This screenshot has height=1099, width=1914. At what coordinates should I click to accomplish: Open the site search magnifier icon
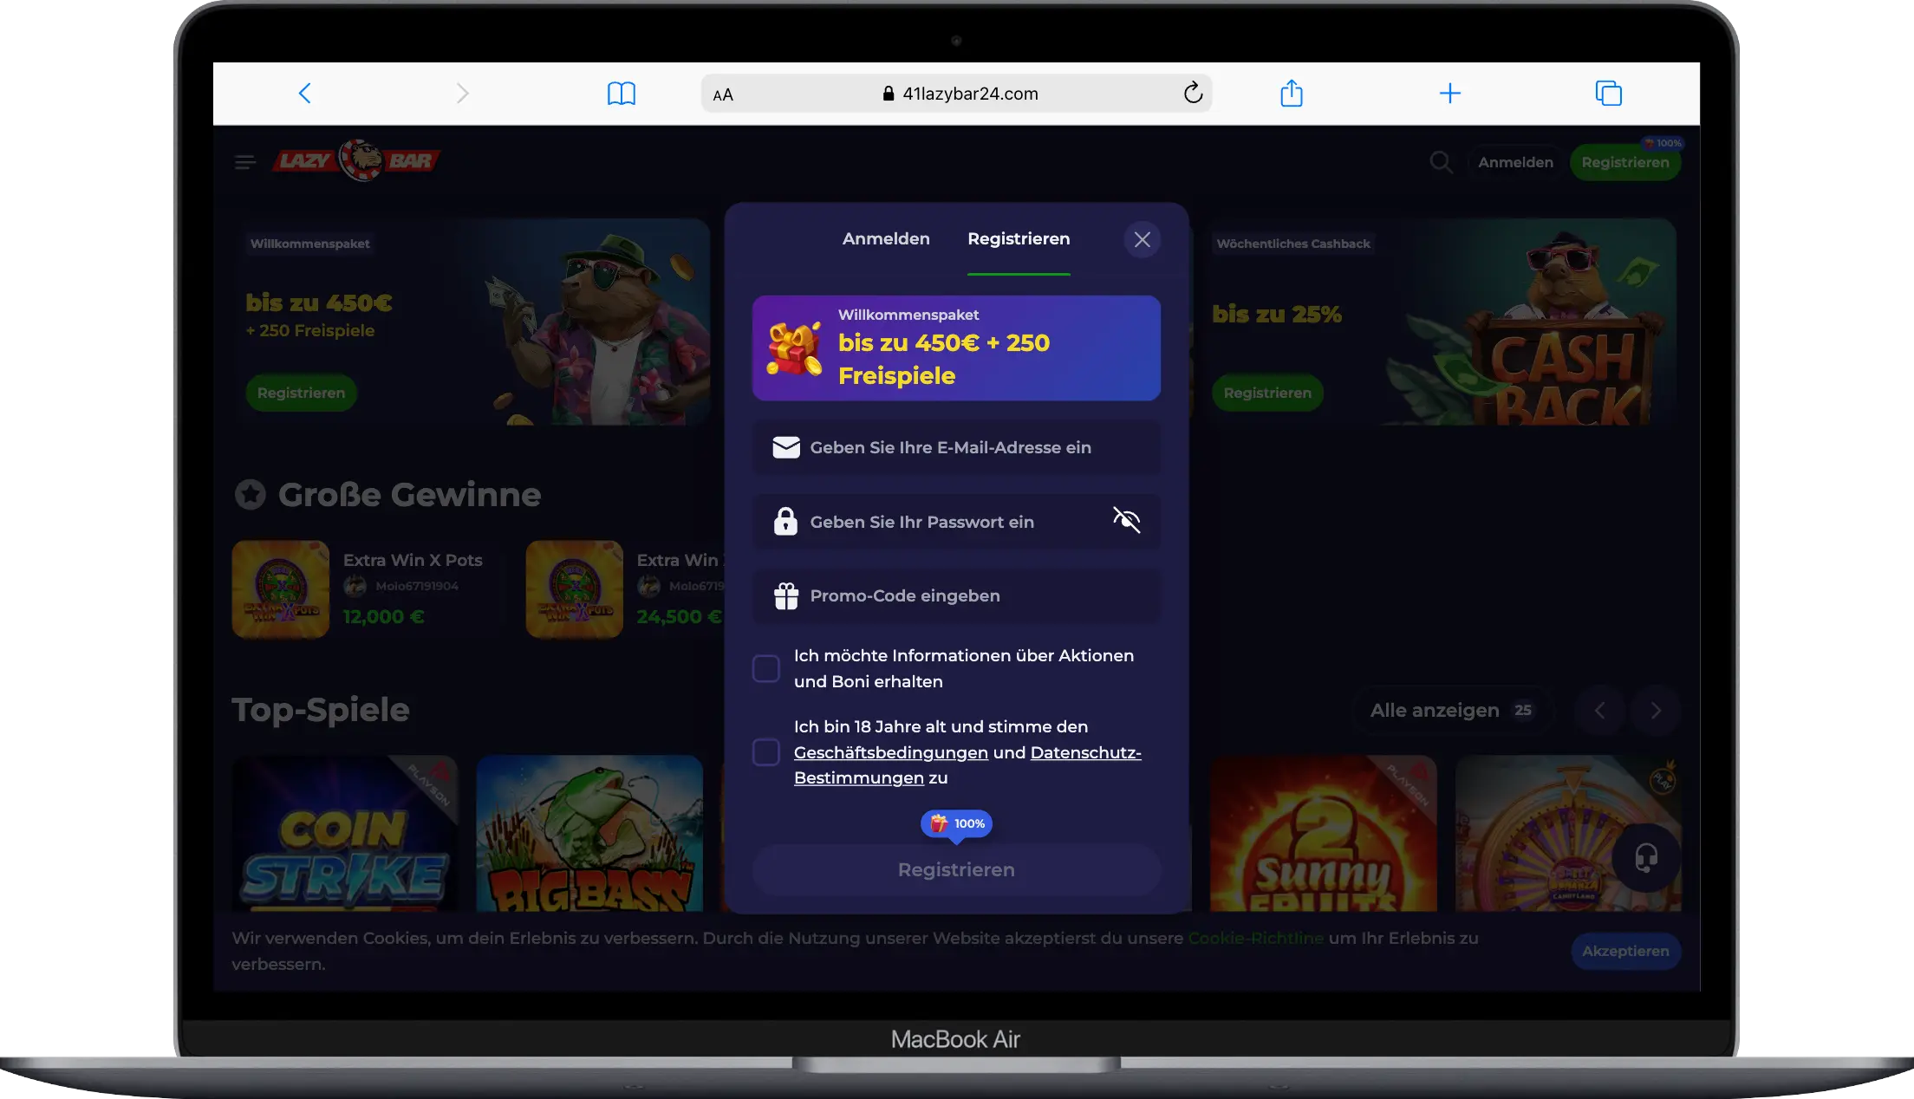1441,162
